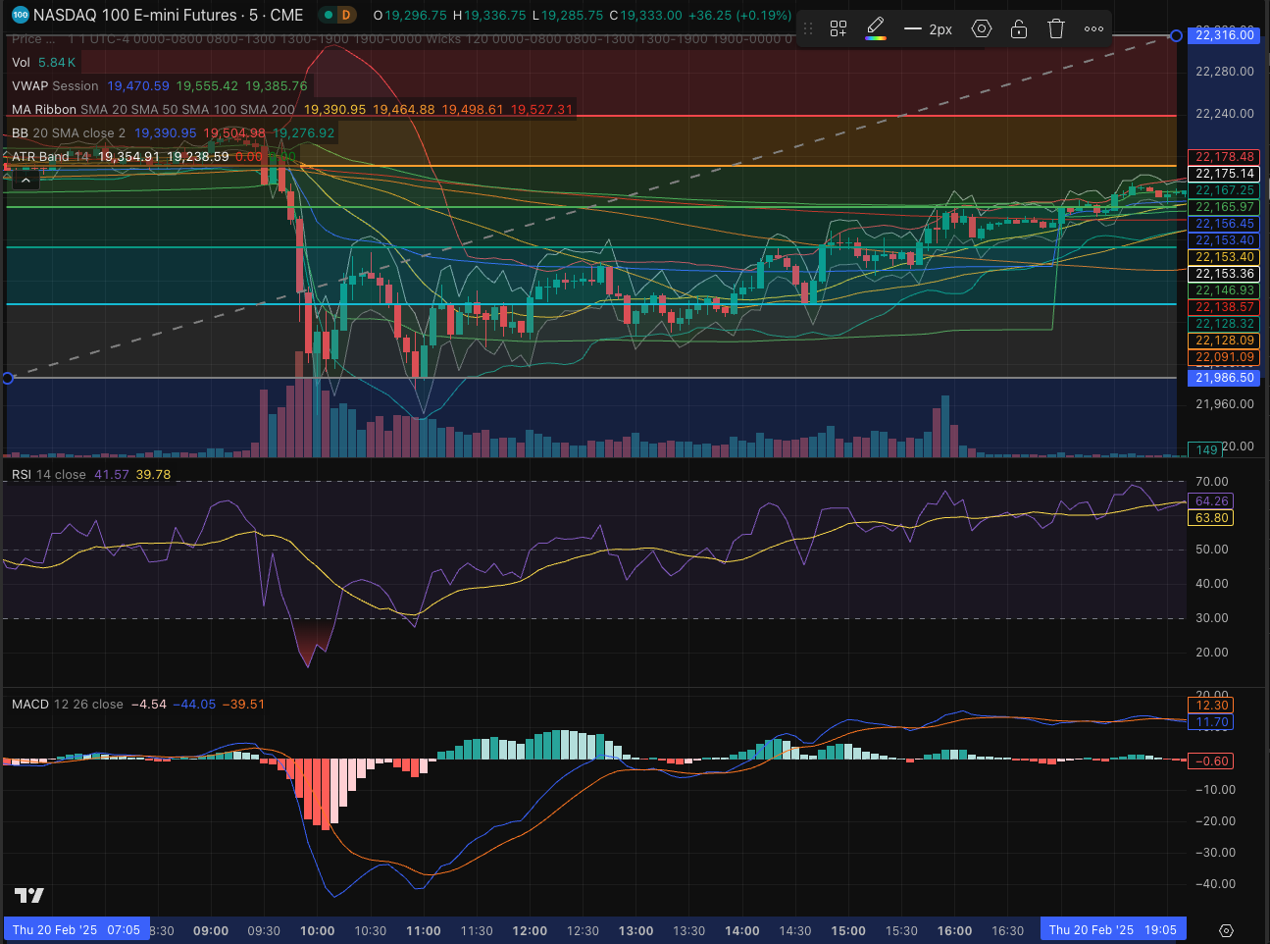Click the market status green dot

point(329,15)
